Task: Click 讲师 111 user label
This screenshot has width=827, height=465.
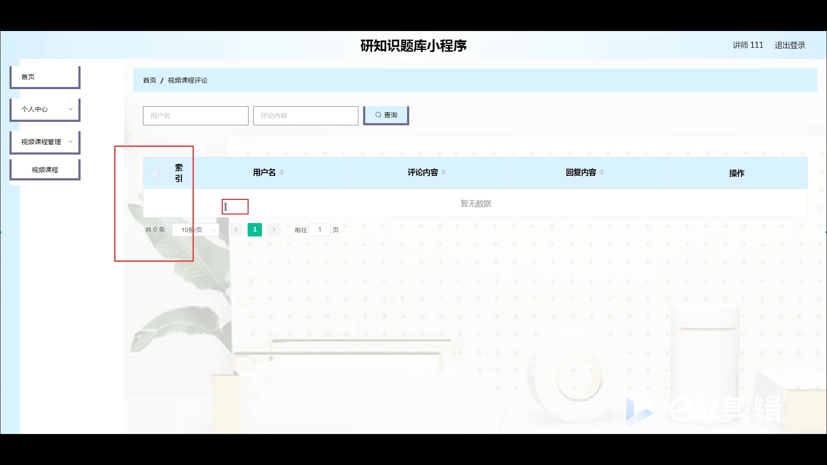Action: pyautogui.click(x=748, y=45)
